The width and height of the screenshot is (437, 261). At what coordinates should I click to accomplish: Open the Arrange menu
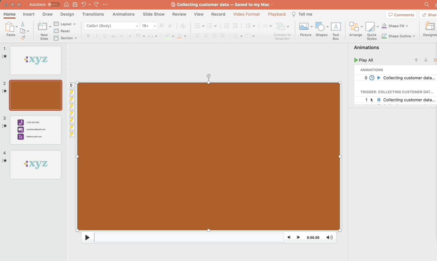click(x=356, y=30)
